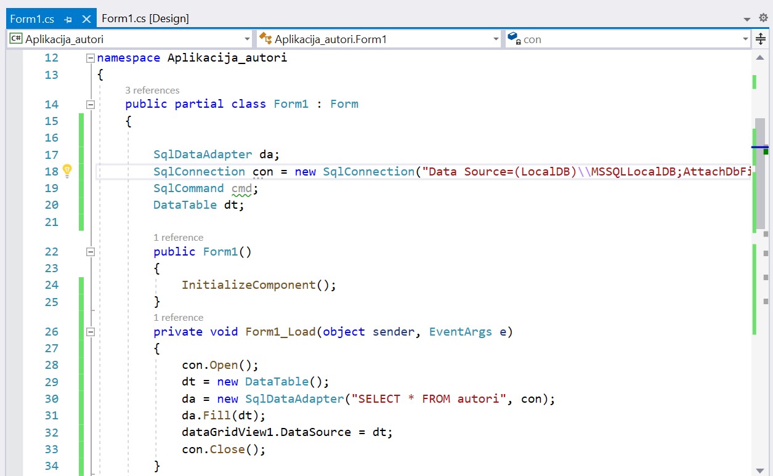Close the Form1.cs tab
The image size is (773, 476).
[x=86, y=19]
